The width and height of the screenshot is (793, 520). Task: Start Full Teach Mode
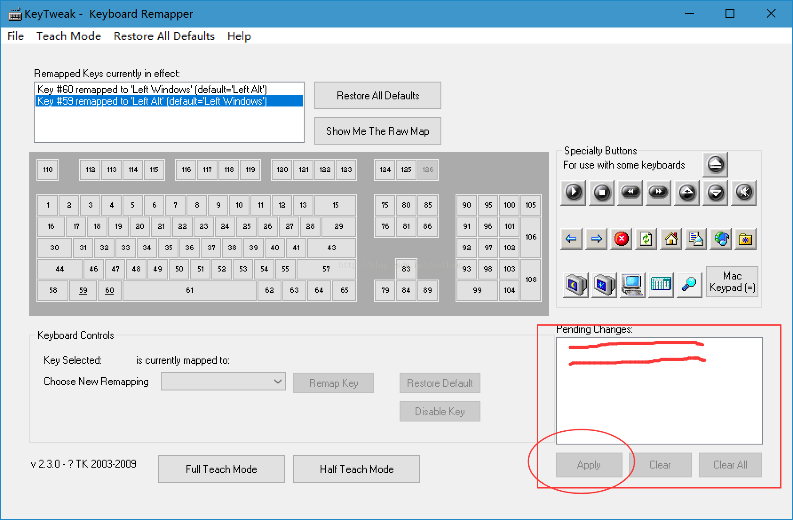222,469
